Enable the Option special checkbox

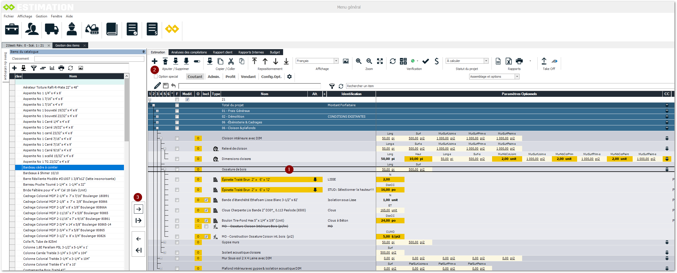pos(156,77)
